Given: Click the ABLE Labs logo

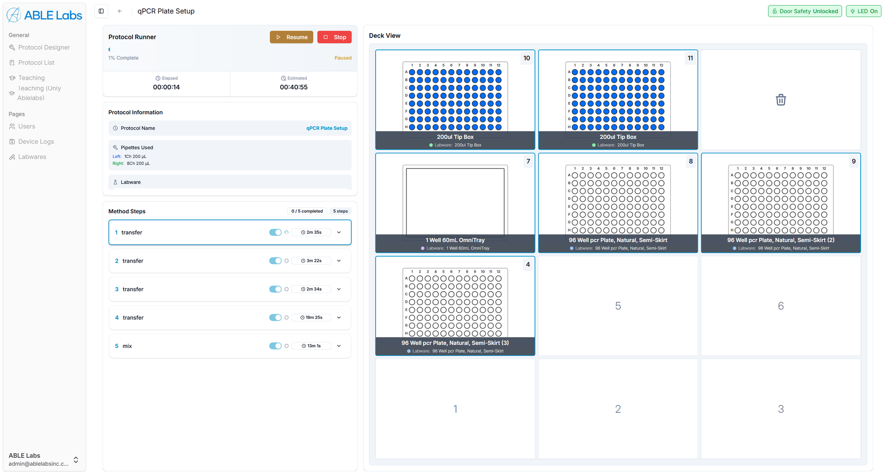Looking at the screenshot, I should [44, 15].
